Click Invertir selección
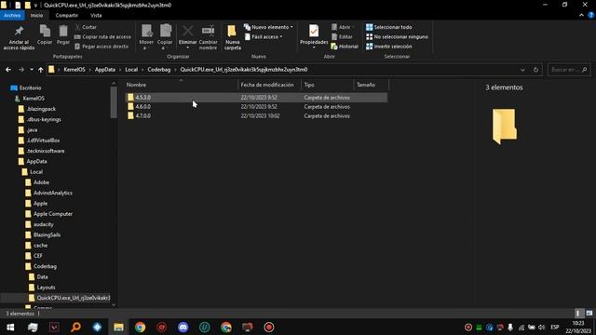Image resolution: width=596 pixels, height=335 pixels. 389,47
